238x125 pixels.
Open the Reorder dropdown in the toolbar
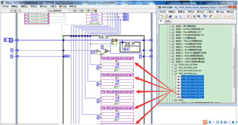89,10
